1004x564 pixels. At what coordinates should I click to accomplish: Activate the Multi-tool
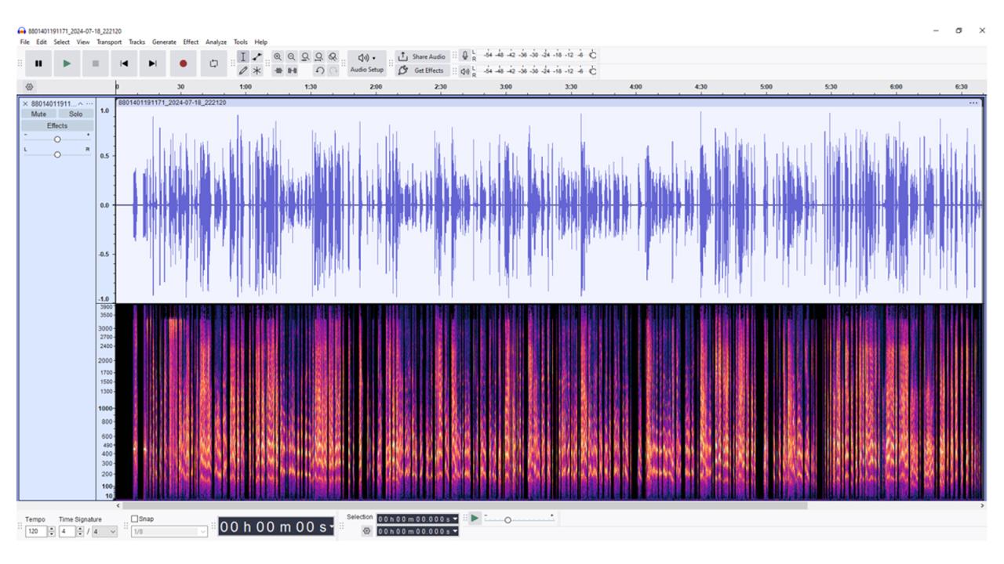pos(256,70)
